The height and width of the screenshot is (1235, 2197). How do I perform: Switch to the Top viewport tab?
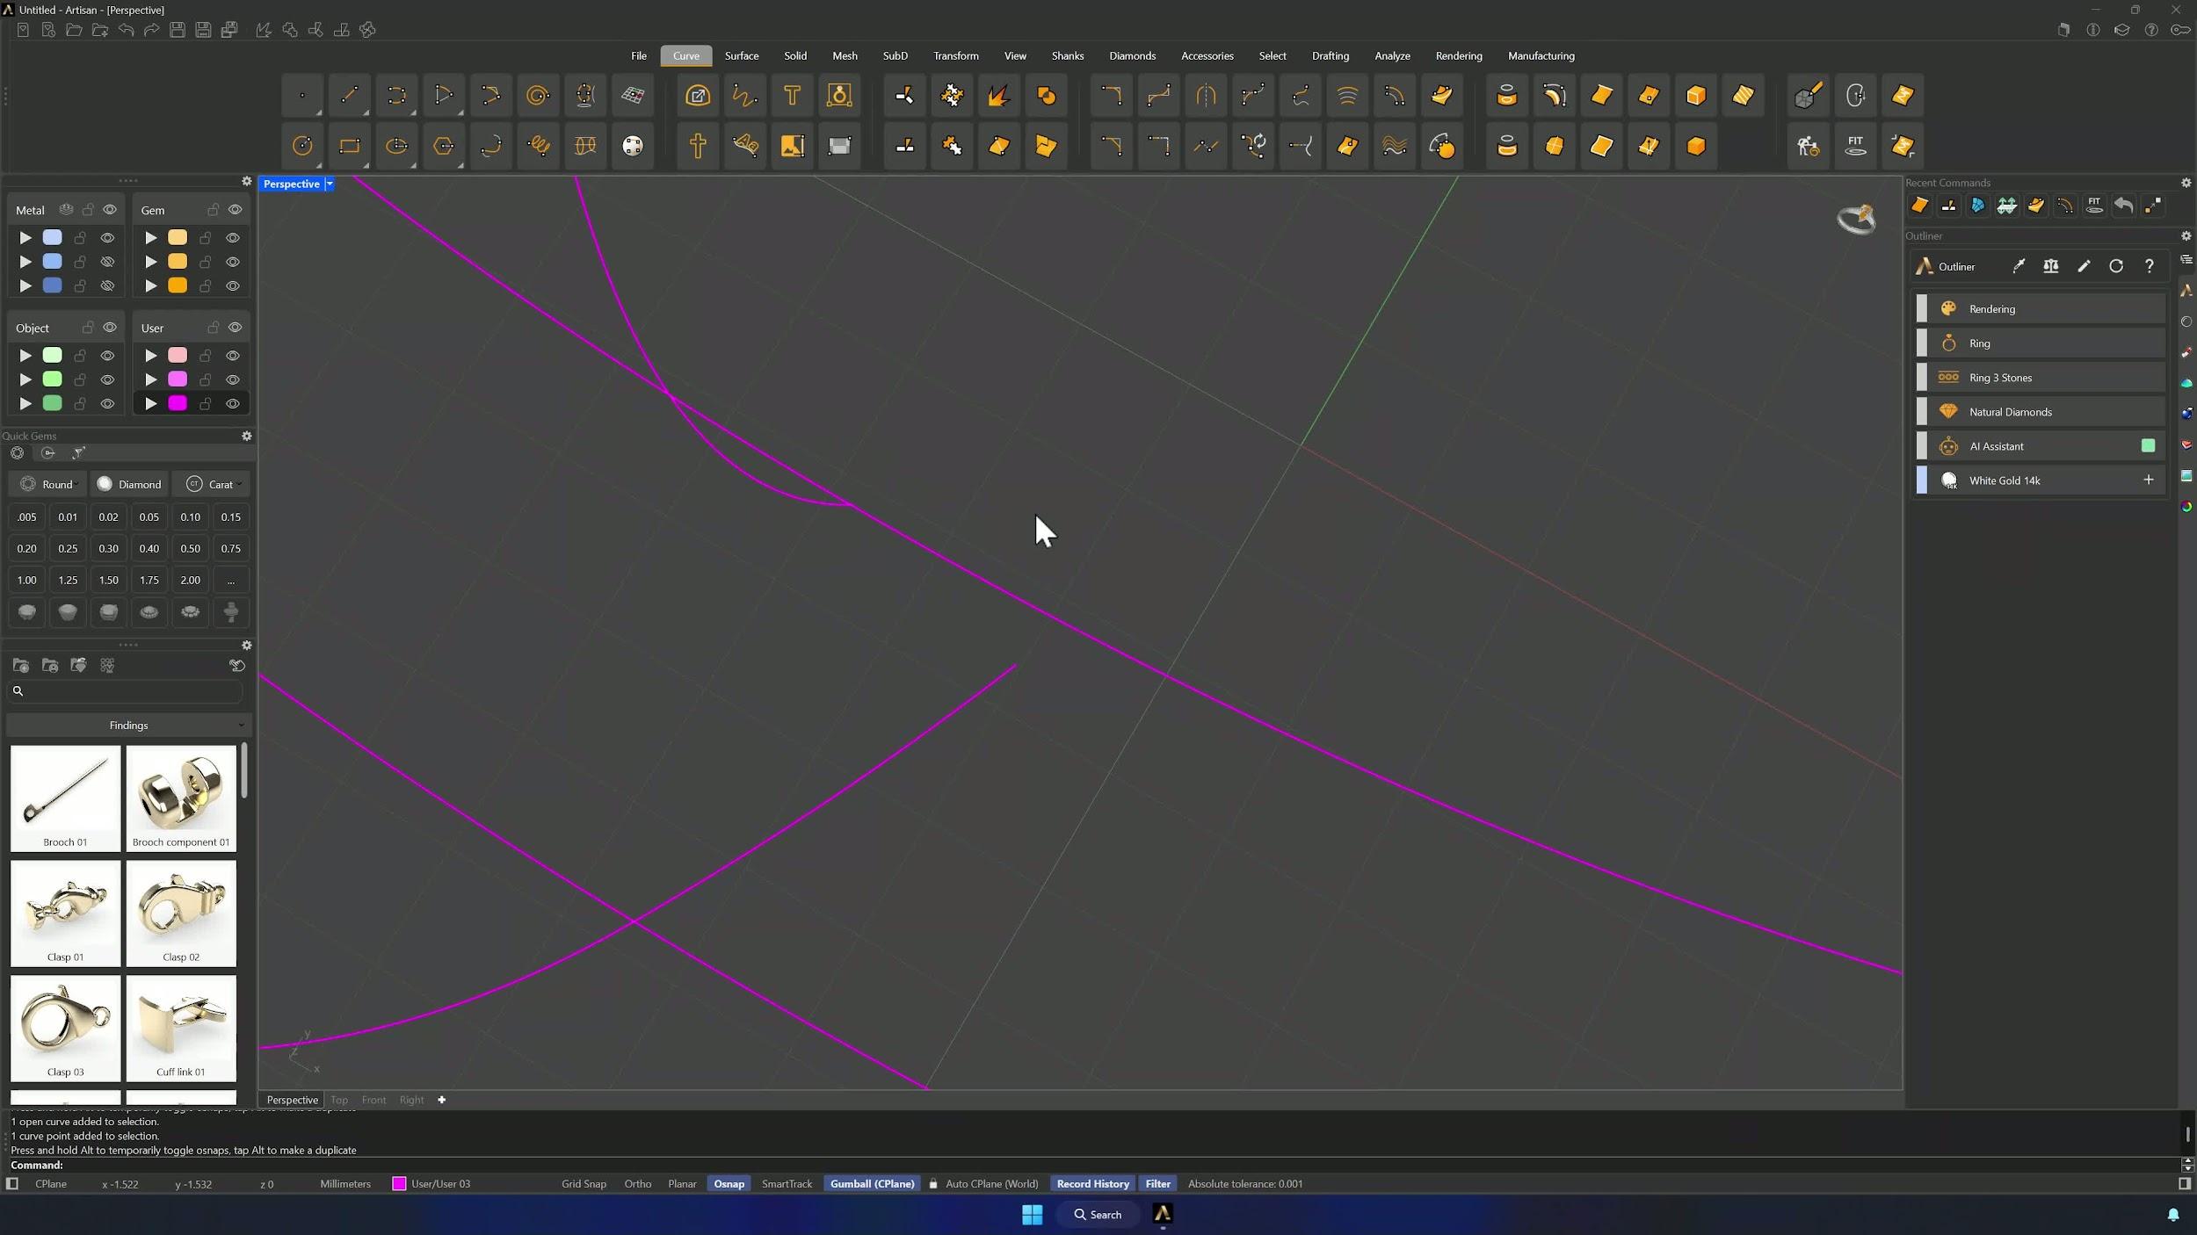pyautogui.click(x=339, y=1100)
